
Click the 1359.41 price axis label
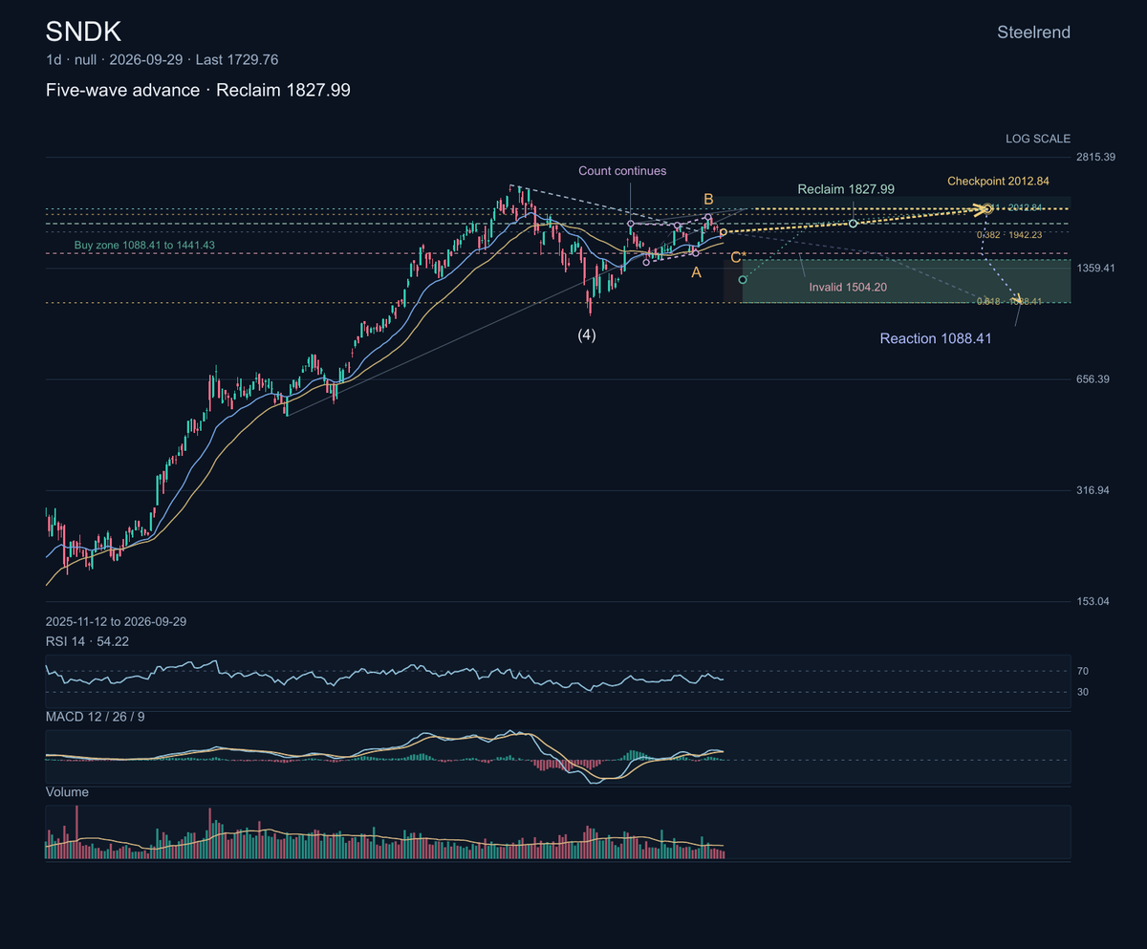(x=1095, y=269)
